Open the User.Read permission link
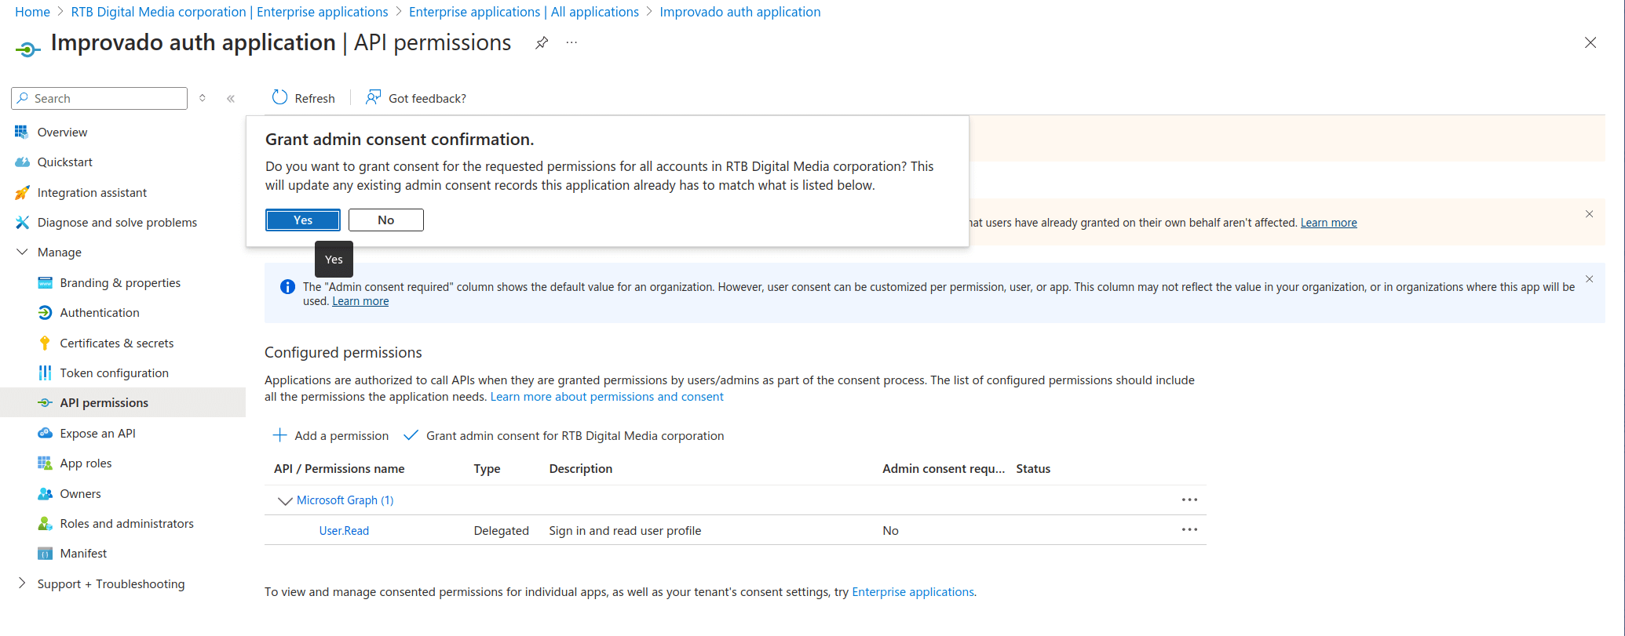 [x=344, y=531]
